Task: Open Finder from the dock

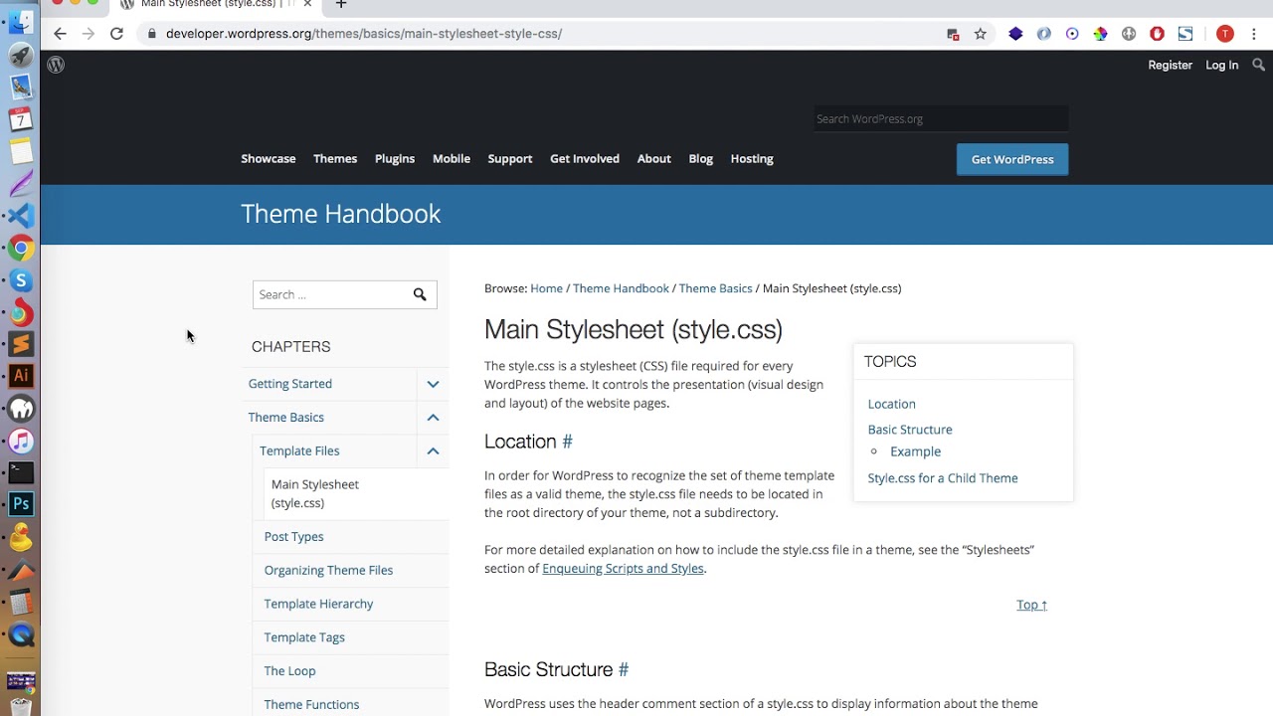Action: click(21, 22)
